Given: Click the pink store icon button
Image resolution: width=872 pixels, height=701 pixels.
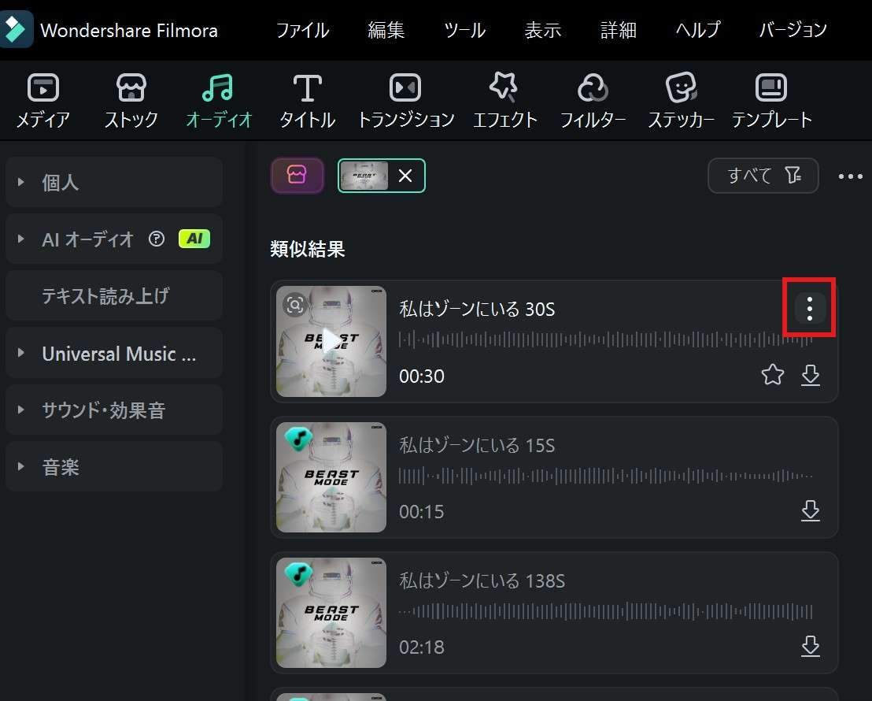Looking at the screenshot, I should point(297,176).
